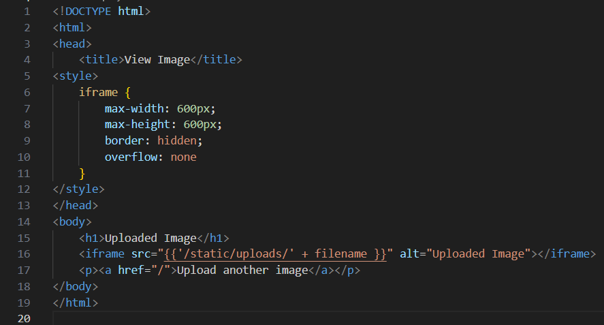Click the opening body tag on line 14
This screenshot has width=604, height=325.
72,222
